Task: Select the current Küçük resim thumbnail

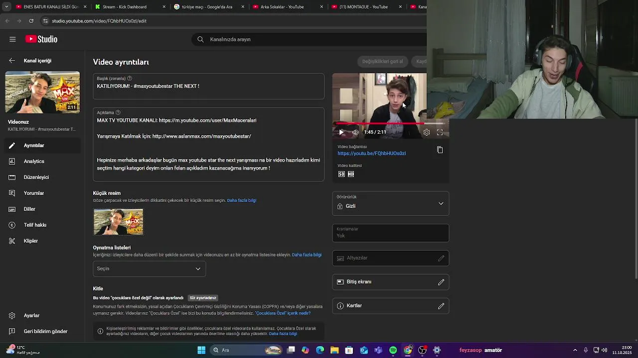Action: pos(119,222)
